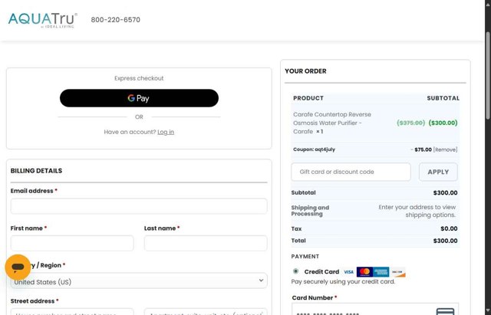
Task: Click the card icon in Card Number field
Action: [445, 312]
